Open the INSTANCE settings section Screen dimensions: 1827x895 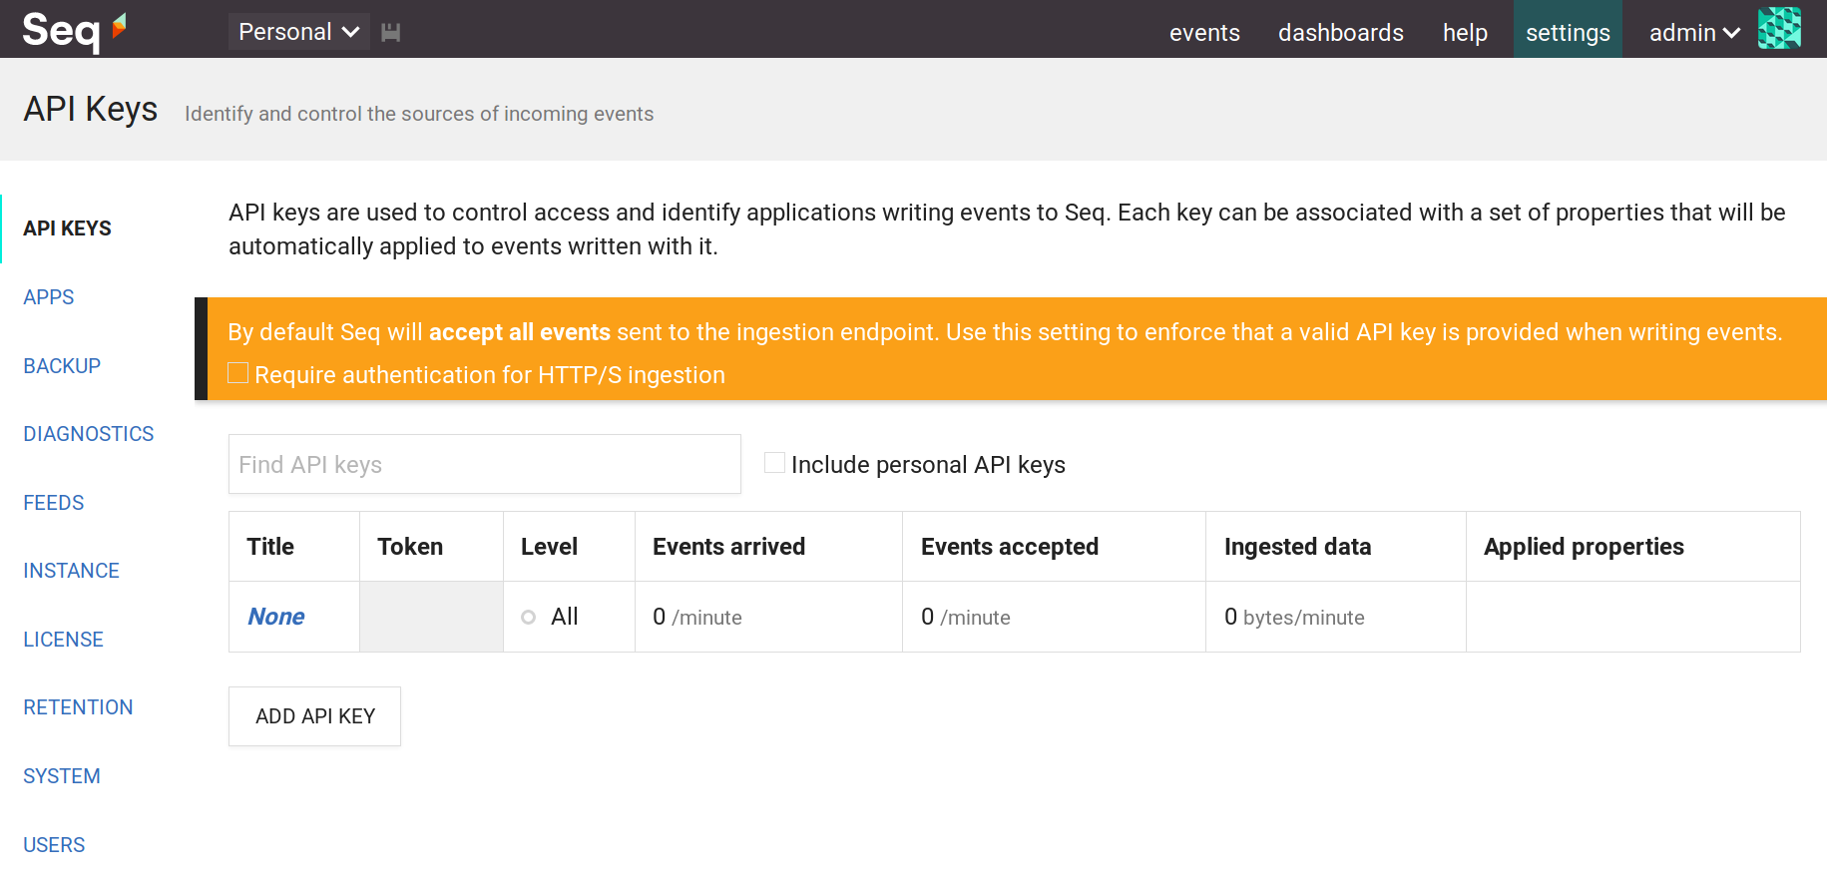click(72, 571)
